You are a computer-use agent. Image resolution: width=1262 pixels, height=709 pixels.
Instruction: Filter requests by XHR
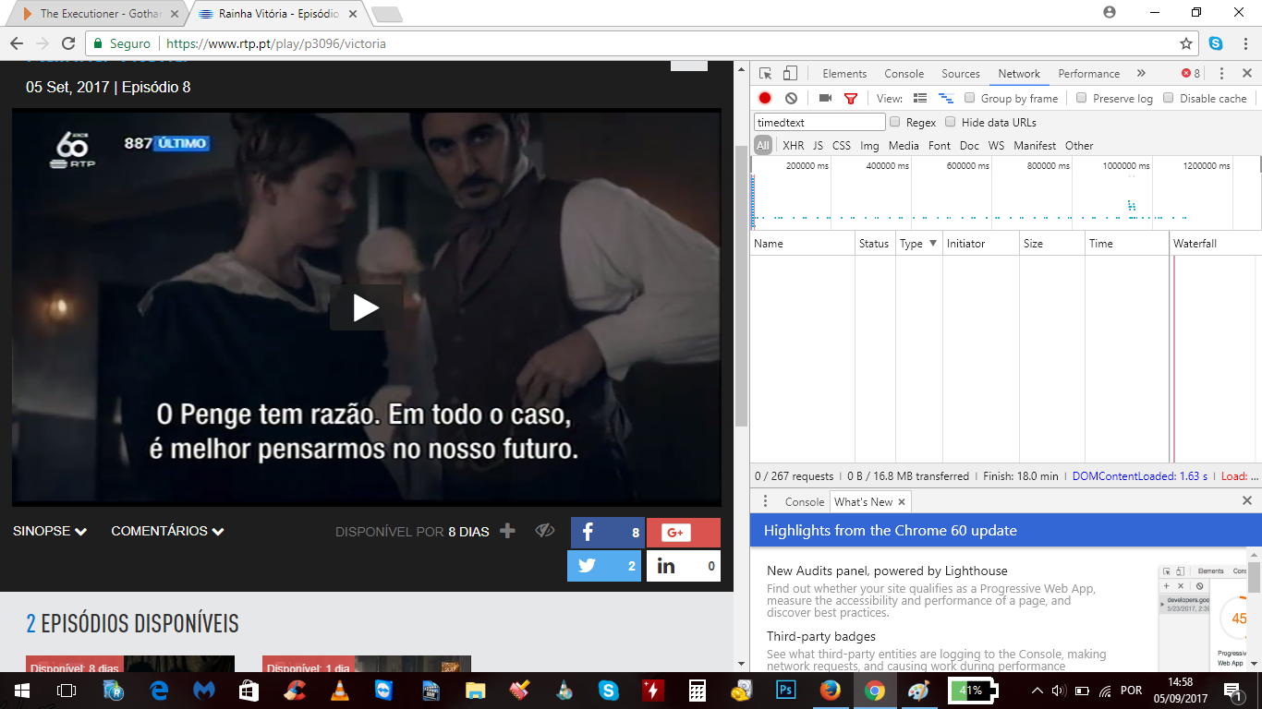pos(793,146)
